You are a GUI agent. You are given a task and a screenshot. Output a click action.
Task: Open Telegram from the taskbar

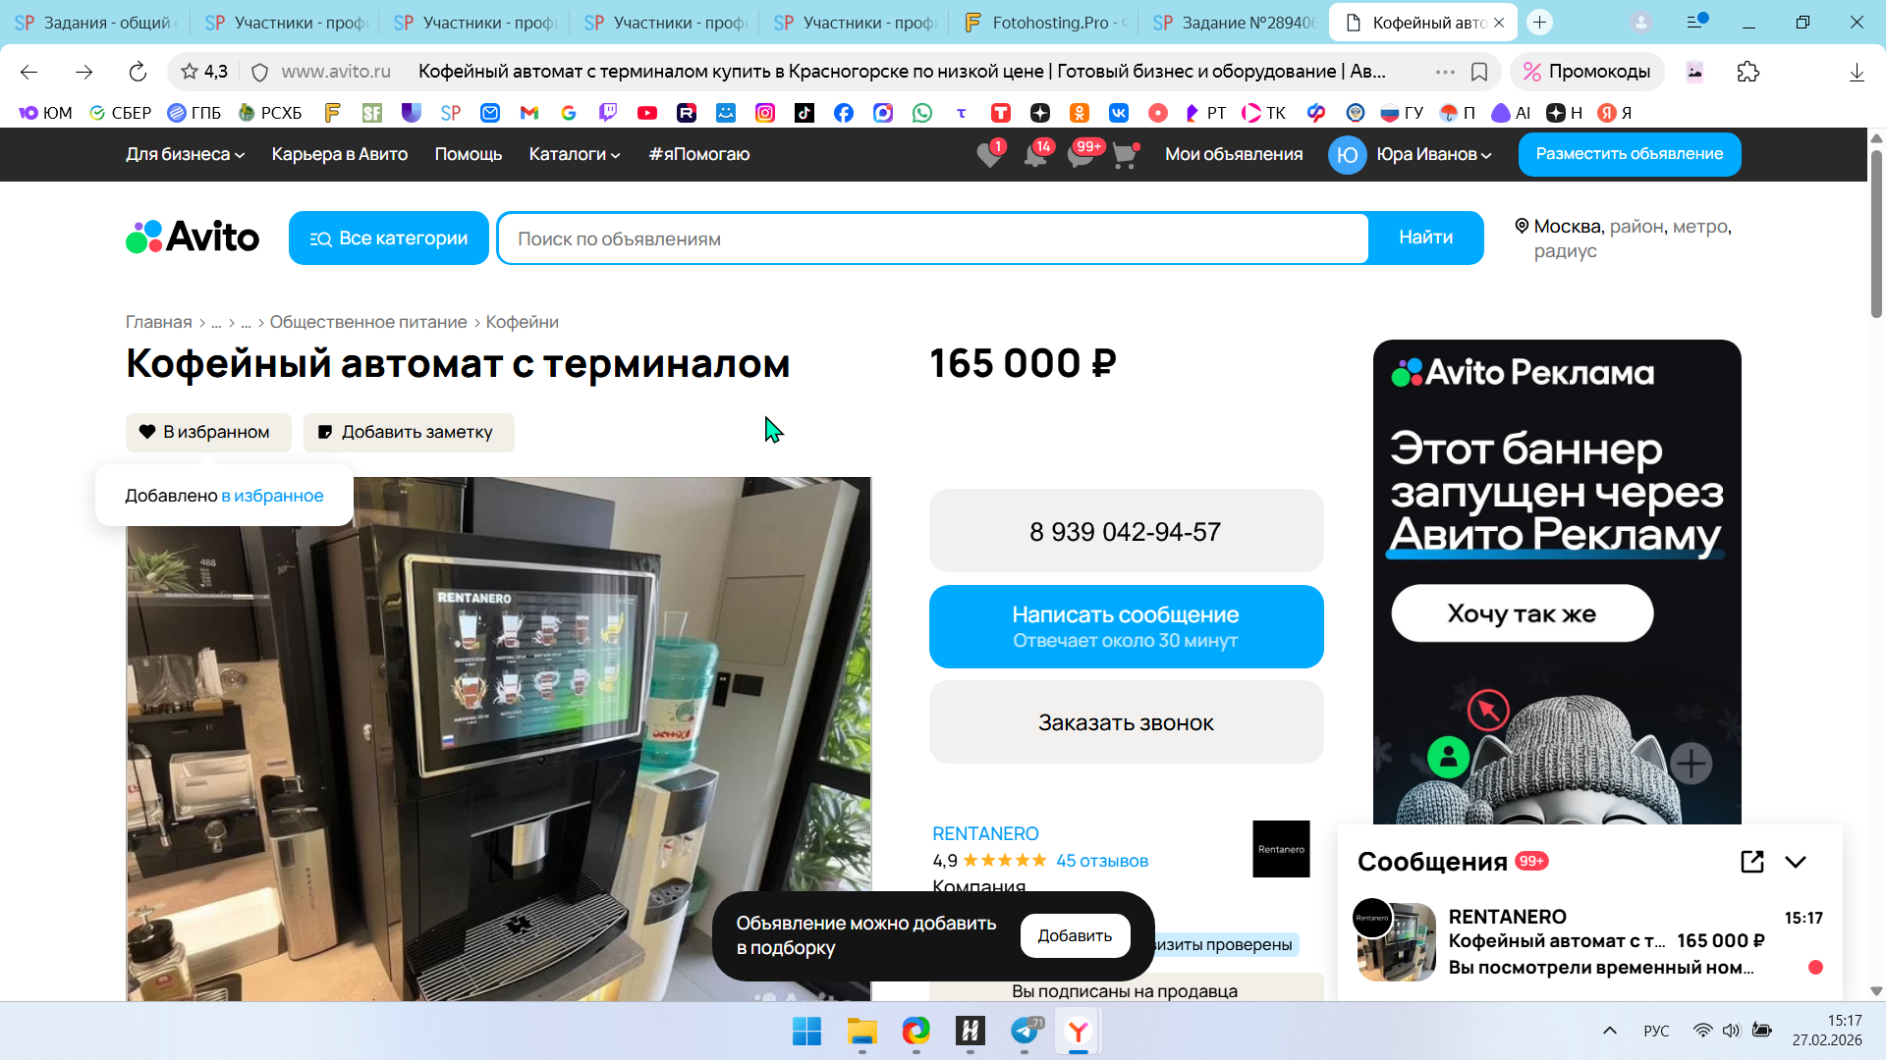click(x=1025, y=1031)
